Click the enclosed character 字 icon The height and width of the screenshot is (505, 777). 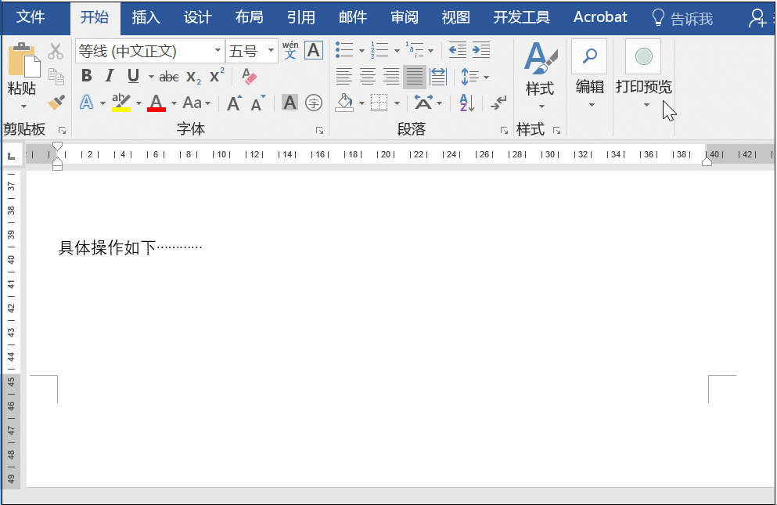[x=314, y=103]
